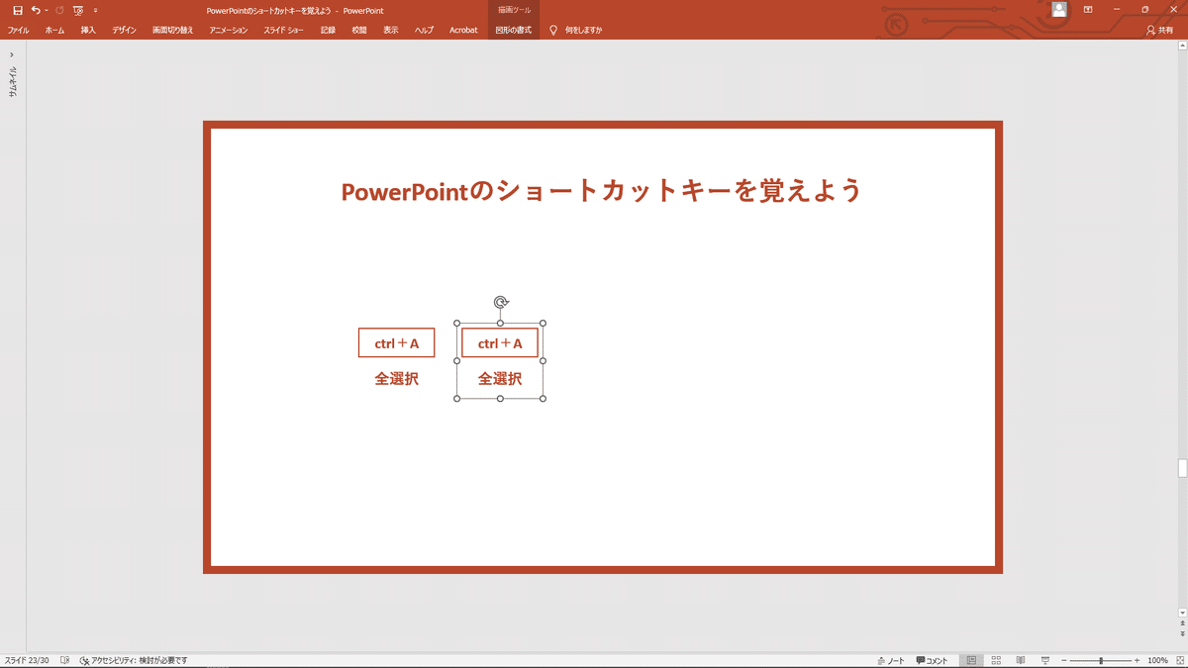This screenshot has width=1188, height=668.
Task: Open the Acrobat ribbon tab
Action: click(463, 30)
